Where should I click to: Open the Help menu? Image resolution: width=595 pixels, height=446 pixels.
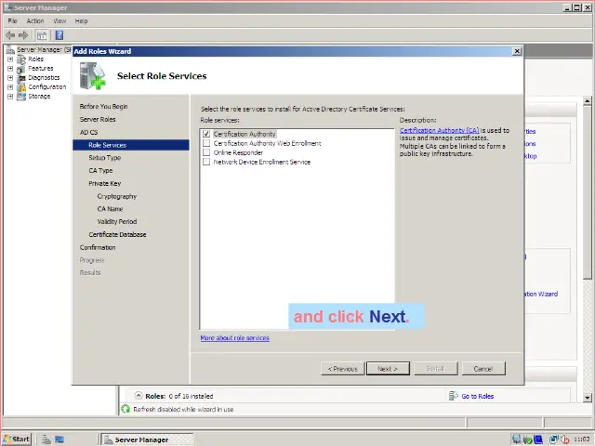coord(81,21)
